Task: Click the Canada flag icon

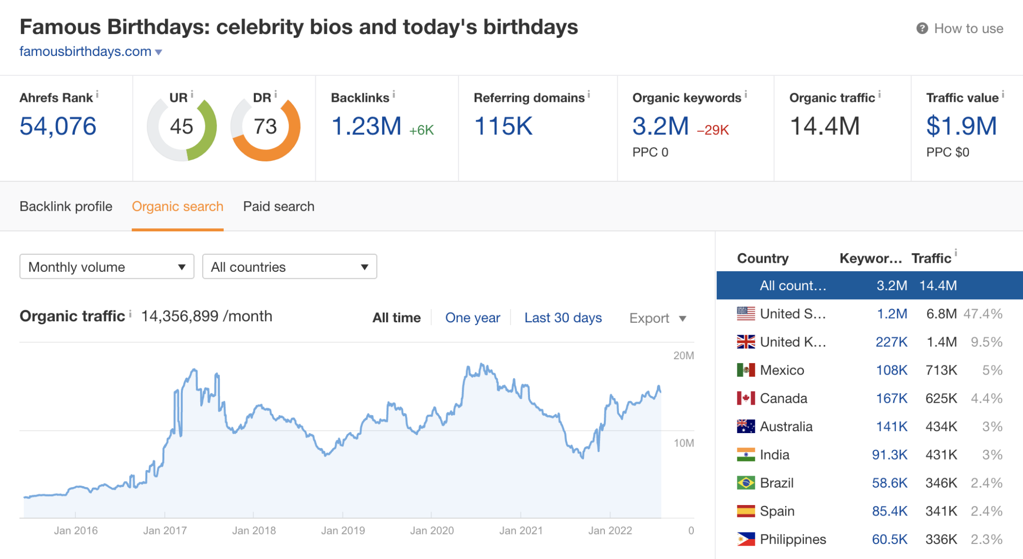Action: [x=746, y=398]
